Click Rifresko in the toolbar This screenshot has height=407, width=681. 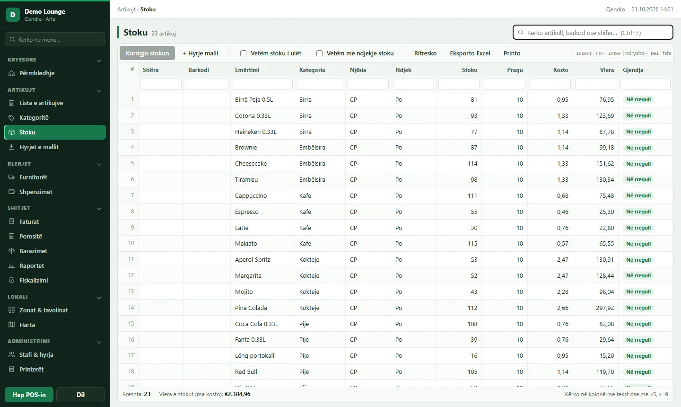tap(425, 53)
